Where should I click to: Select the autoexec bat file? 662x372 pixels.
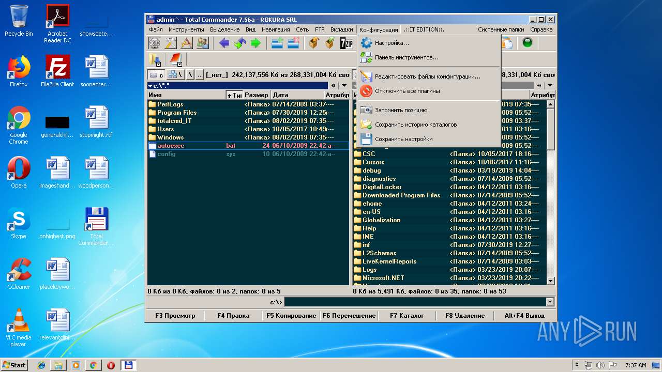coord(248,146)
